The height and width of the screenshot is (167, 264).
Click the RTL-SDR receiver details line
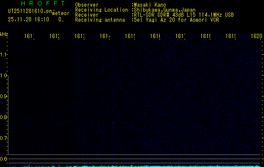184,15
